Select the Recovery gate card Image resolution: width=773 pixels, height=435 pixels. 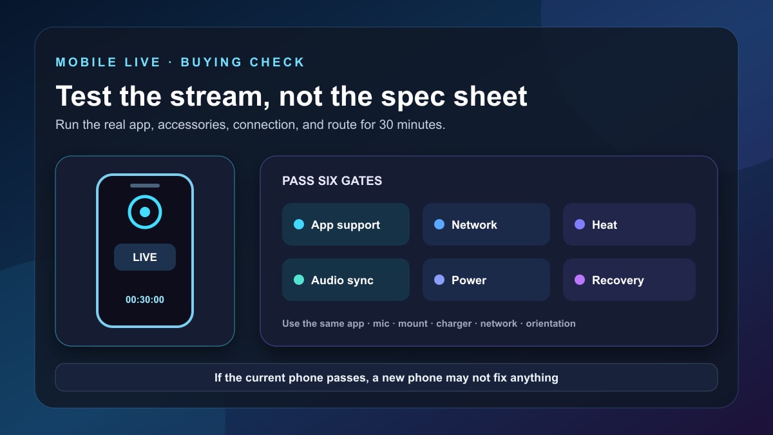click(629, 280)
